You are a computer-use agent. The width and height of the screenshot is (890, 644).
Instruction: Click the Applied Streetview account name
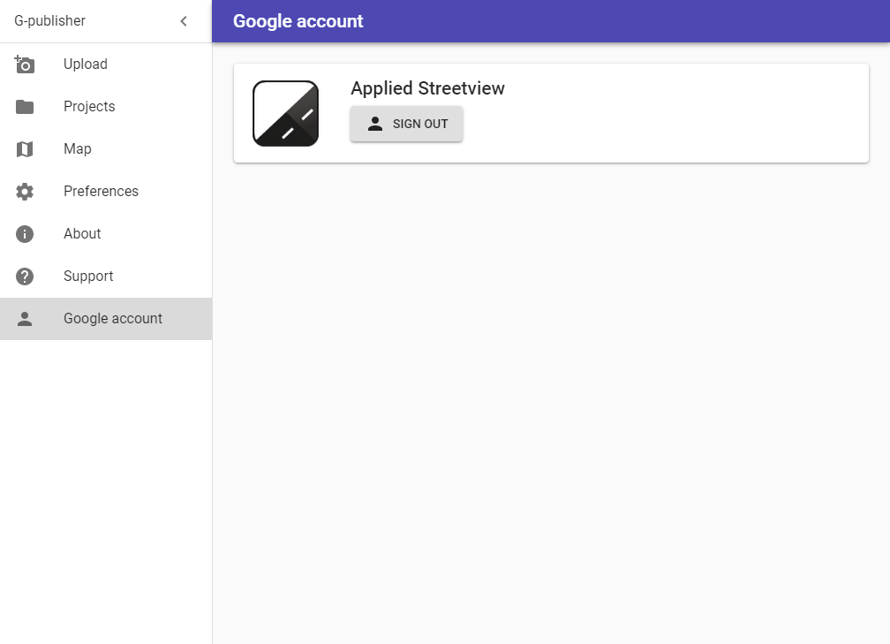click(427, 88)
